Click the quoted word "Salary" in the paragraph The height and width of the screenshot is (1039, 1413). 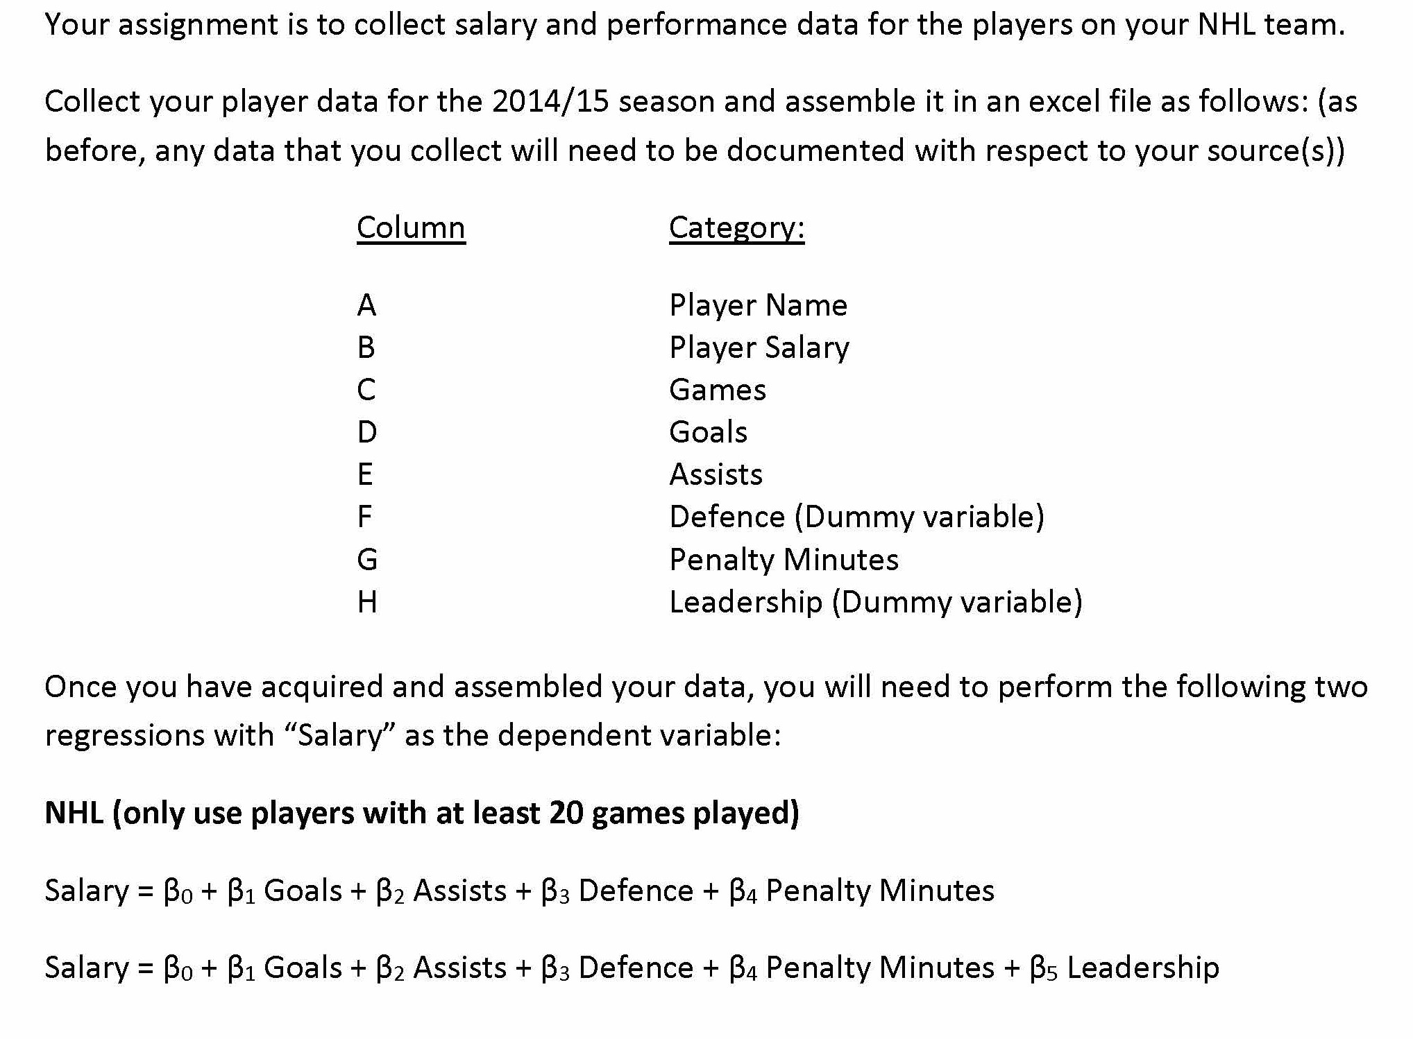(x=339, y=735)
